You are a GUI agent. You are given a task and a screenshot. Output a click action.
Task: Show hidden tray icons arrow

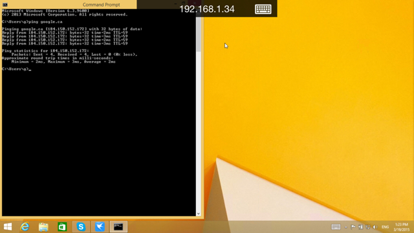[345, 227]
